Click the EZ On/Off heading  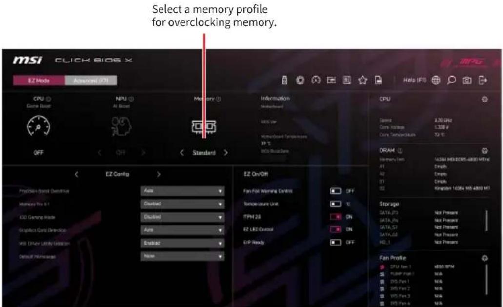[x=256, y=174]
